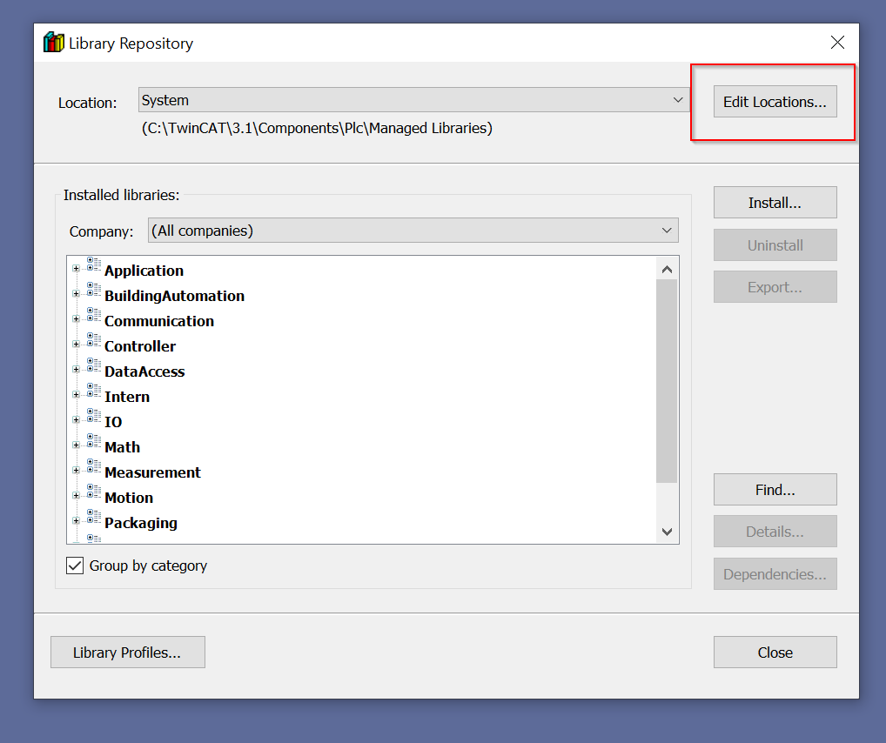Screen dimensions: 886x743
Task: Select the Measurement category label
Action: click(152, 472)
